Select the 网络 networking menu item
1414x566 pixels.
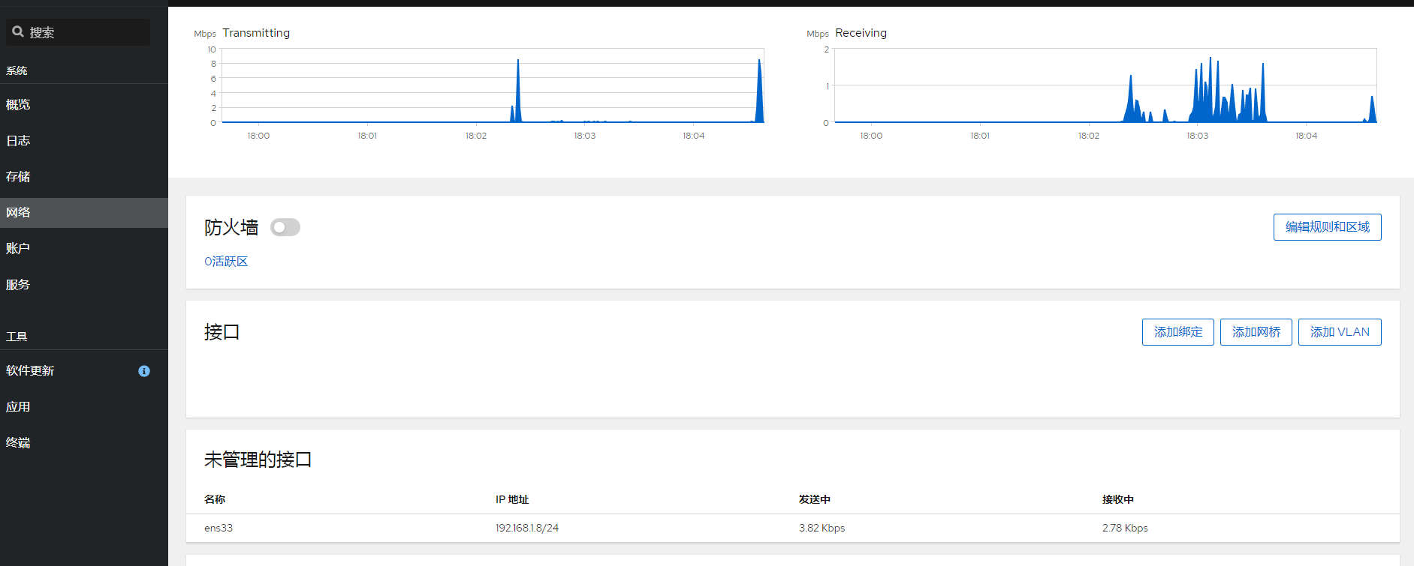pos(84,213)
